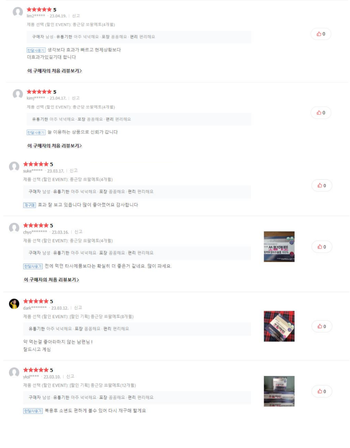Expand first review link for chyo*******
Image resolution: width=350 pixels, height=448 pixels.
pyautogui.click(x=51, y=280)
